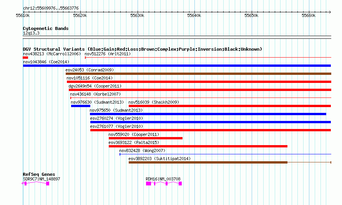342x205 pixels.
Task: Open nsv1051116 (Coe2014) variant label
Action: point(90,78)
